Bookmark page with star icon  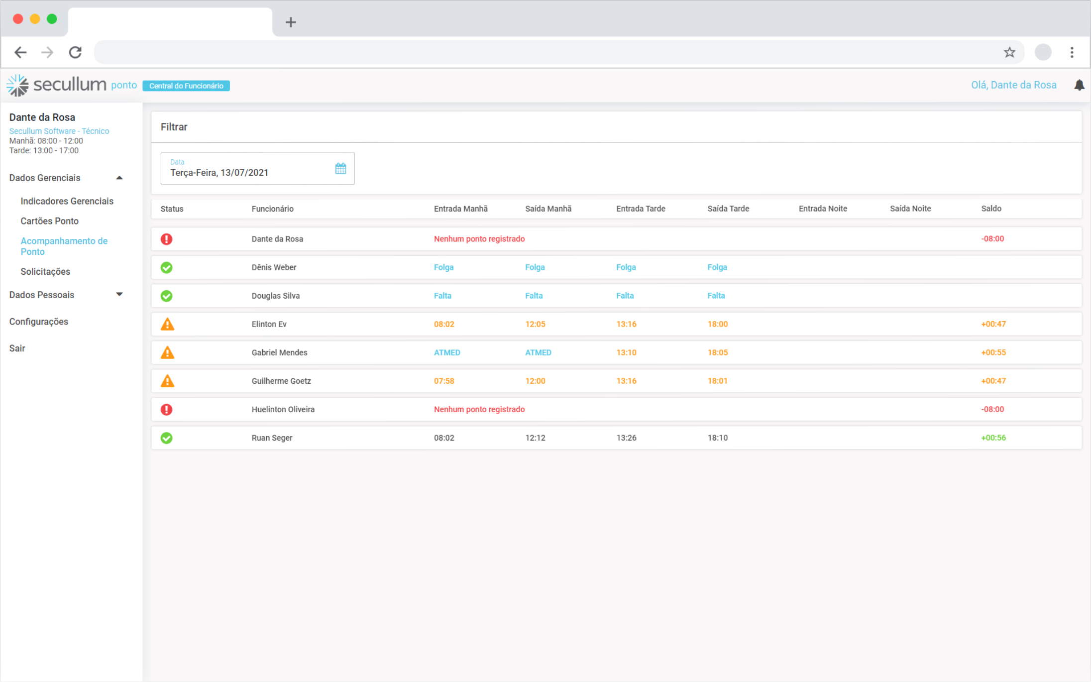[1009, 52]
